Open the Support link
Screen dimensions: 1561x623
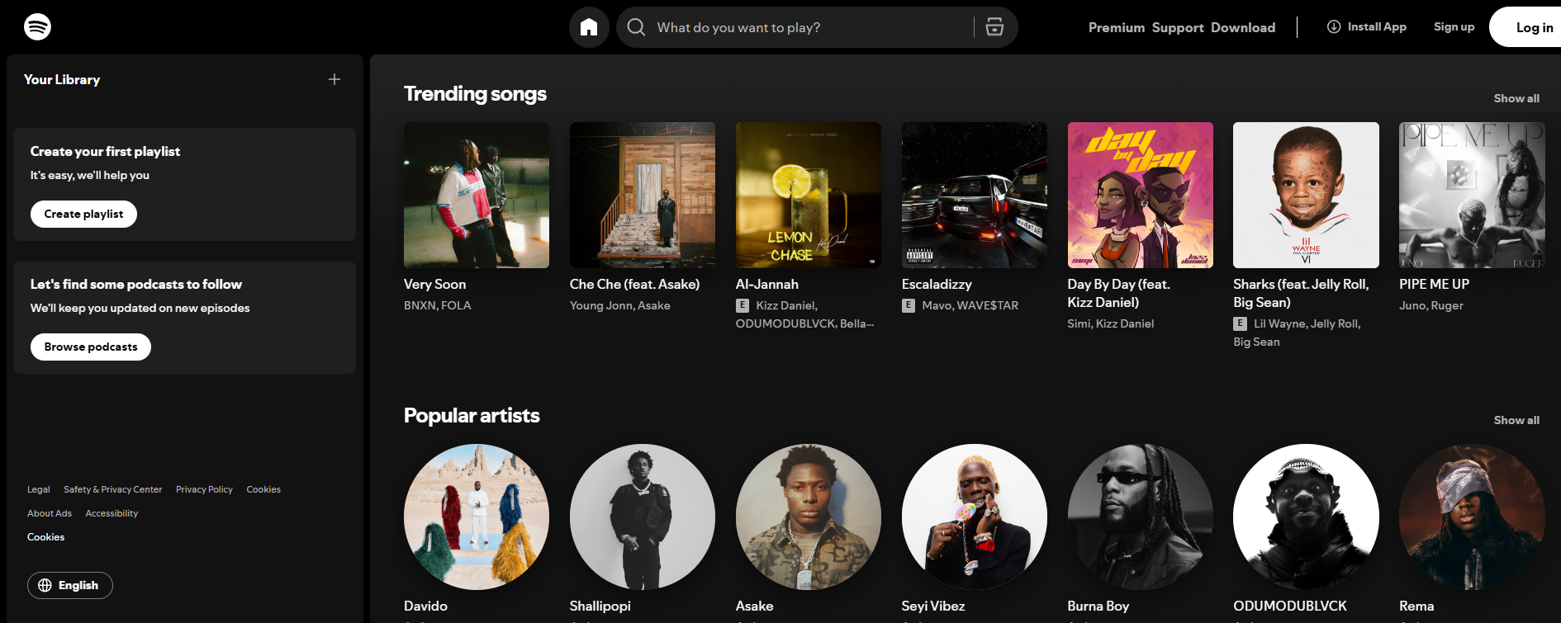(x=1178, y=27)
